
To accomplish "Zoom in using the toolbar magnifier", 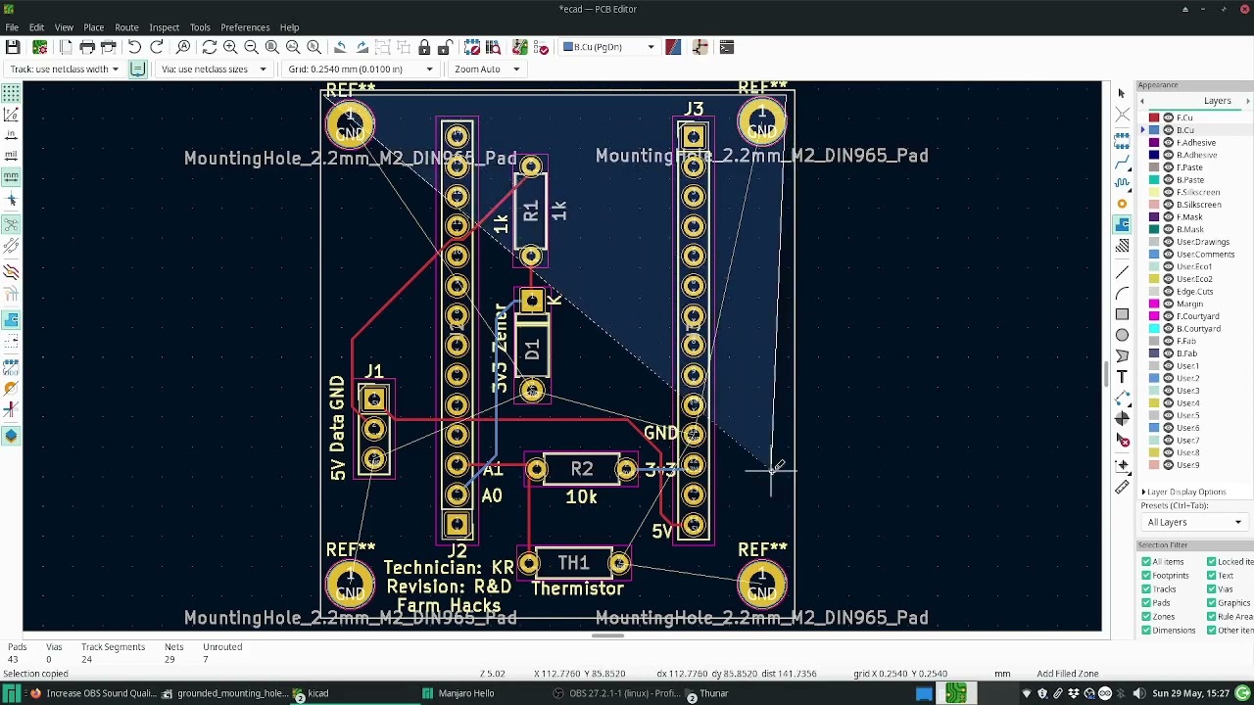I will [x=230, y=47].
